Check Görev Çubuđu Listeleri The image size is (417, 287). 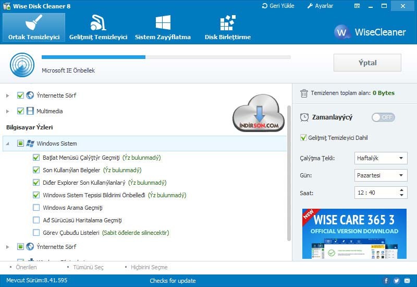(x=36, y=233)
